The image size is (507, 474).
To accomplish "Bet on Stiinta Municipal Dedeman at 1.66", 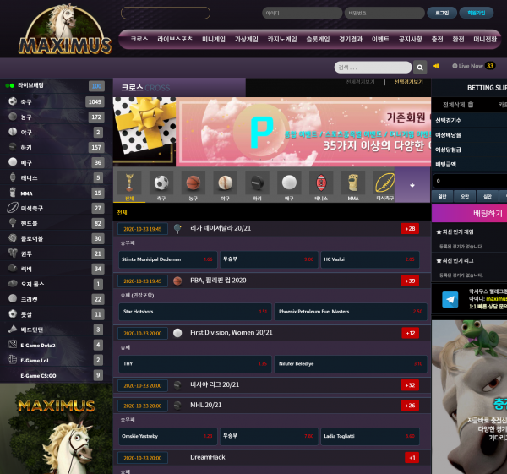I will (168, 259).
